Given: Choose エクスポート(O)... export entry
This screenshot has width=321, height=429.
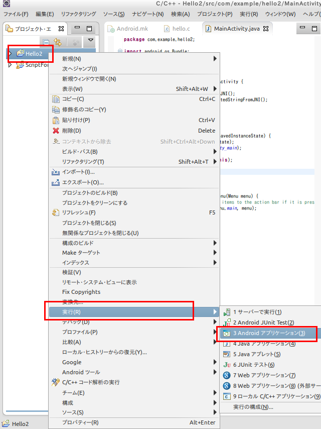Looking at the screenshot, I should pos(83,182).
